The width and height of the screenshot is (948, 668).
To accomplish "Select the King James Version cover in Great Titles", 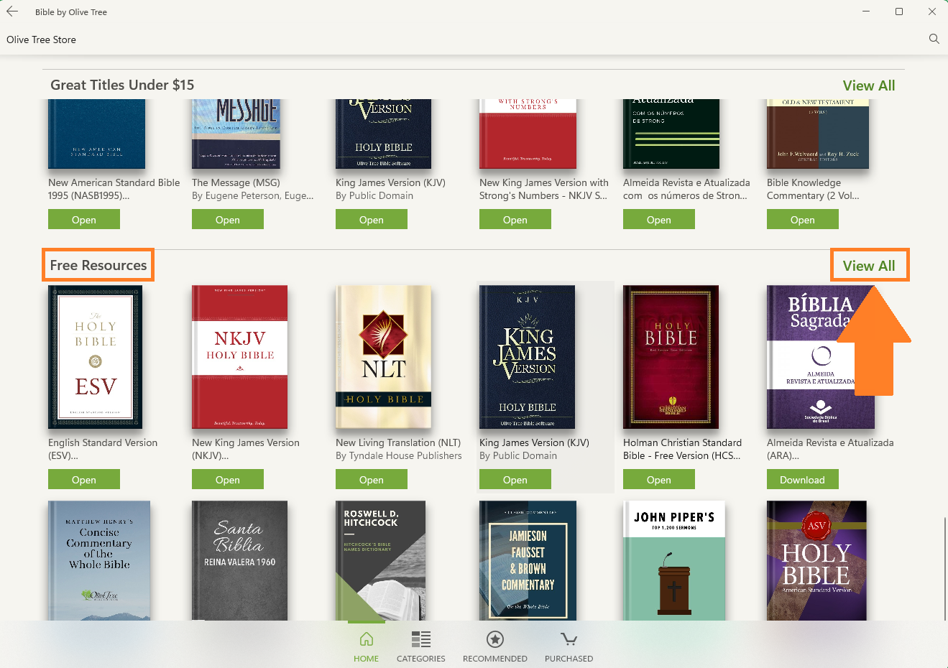I will pyautogui.click(x=384, y=134).
